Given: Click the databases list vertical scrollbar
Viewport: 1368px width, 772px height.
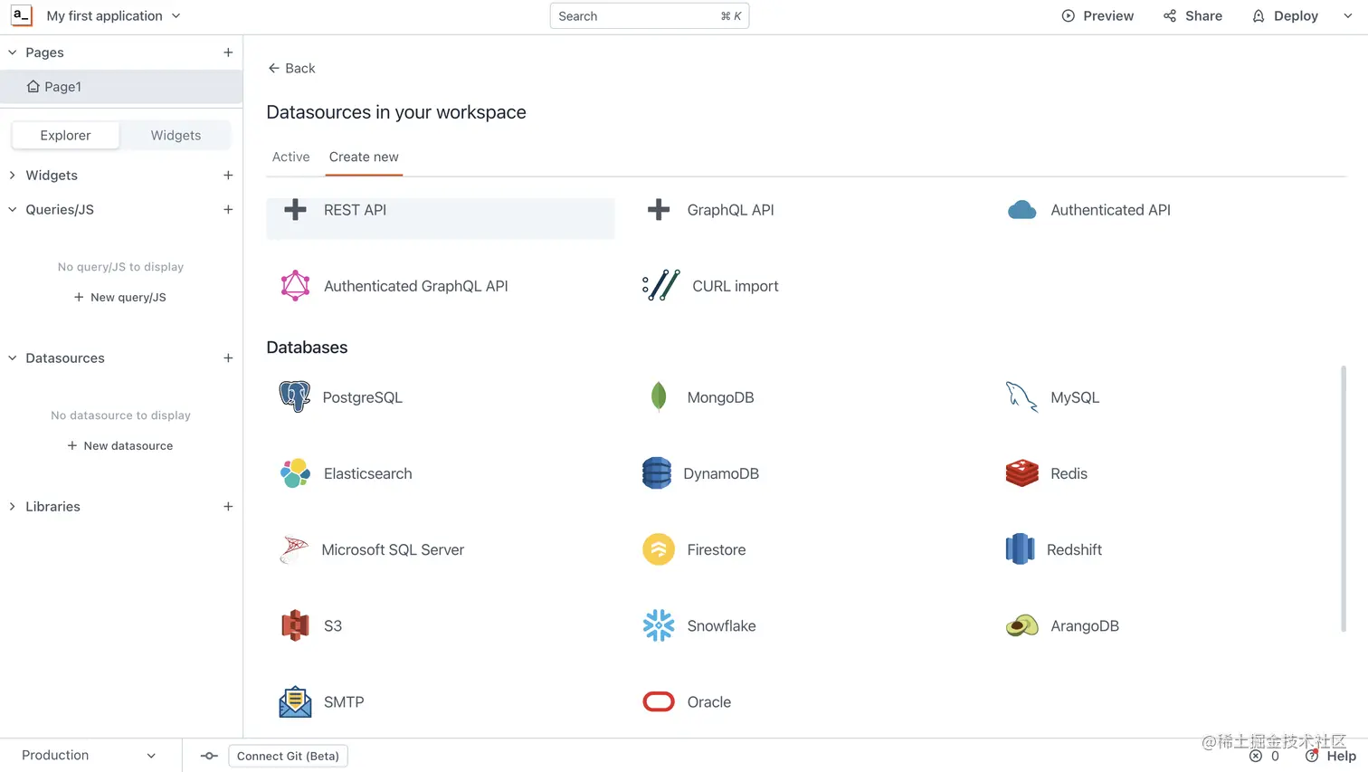Looking at the screenshot, I should [x=1344, y=498].
